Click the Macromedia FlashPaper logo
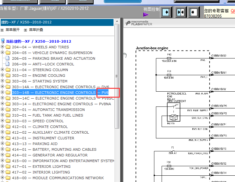 point(139,23)
